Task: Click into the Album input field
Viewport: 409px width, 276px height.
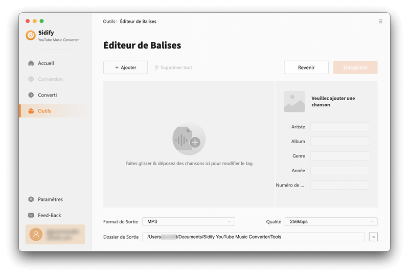Action: 339,142
